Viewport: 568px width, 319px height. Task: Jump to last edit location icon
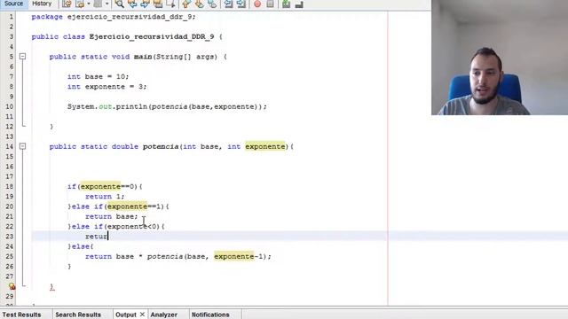click(67, 4)
